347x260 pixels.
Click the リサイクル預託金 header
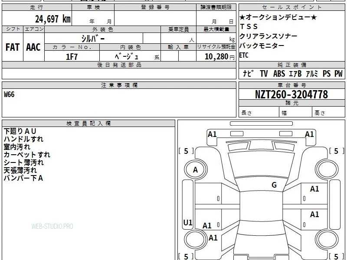[x=216, y=47]
